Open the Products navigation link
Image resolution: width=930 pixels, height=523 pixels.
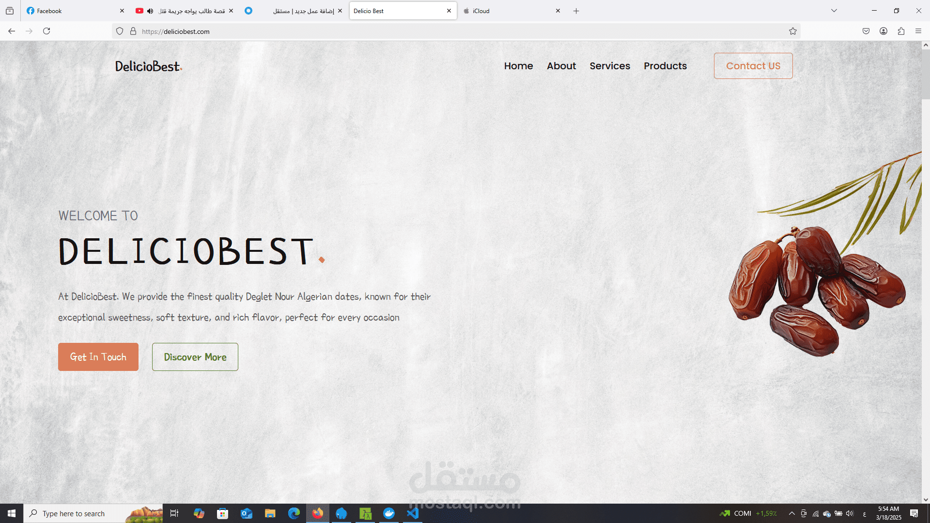point(665,66)
